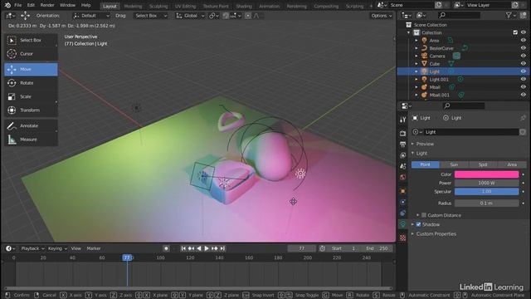Hide the Light.001 object in outliner
The width and height of the screenshot is (531, 299).
(x=524, y=80)
